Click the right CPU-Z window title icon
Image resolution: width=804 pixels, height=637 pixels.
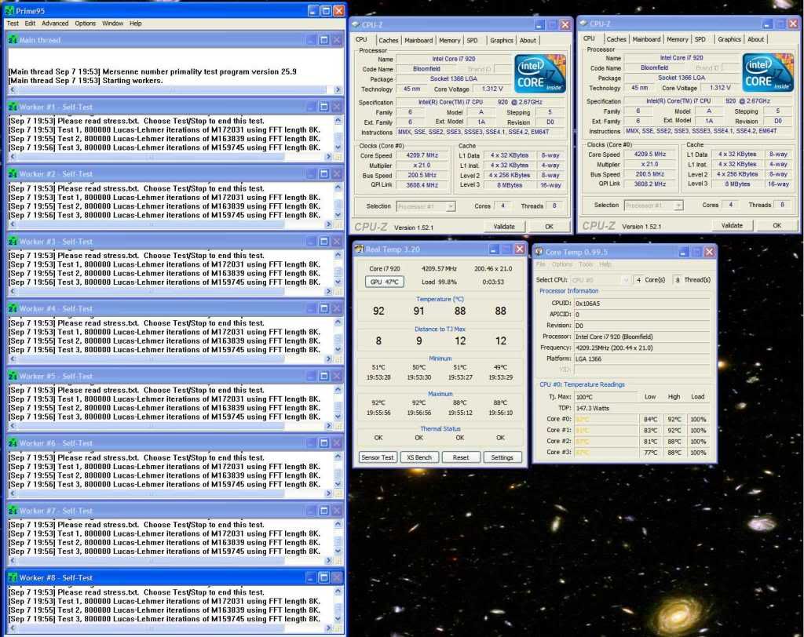point(583,24)
